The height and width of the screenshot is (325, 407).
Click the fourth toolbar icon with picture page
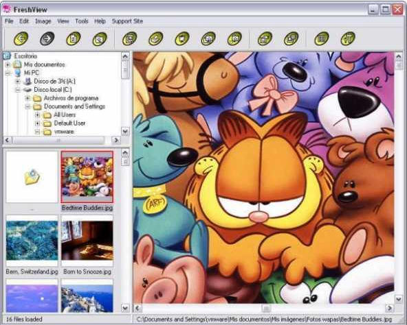click(x=100, y=38)
